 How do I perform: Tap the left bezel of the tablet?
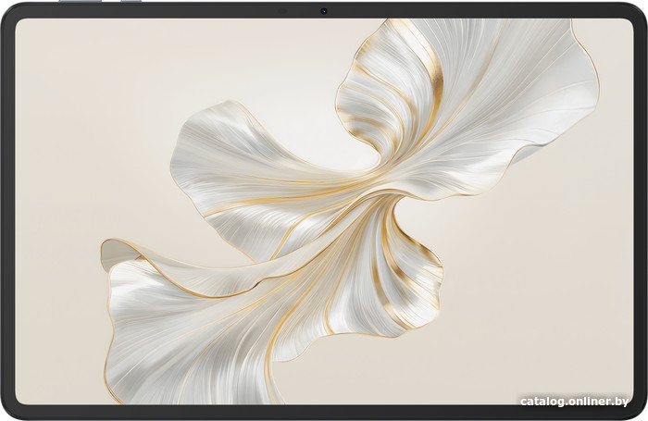pyautogui.click(x=7, y=211)
